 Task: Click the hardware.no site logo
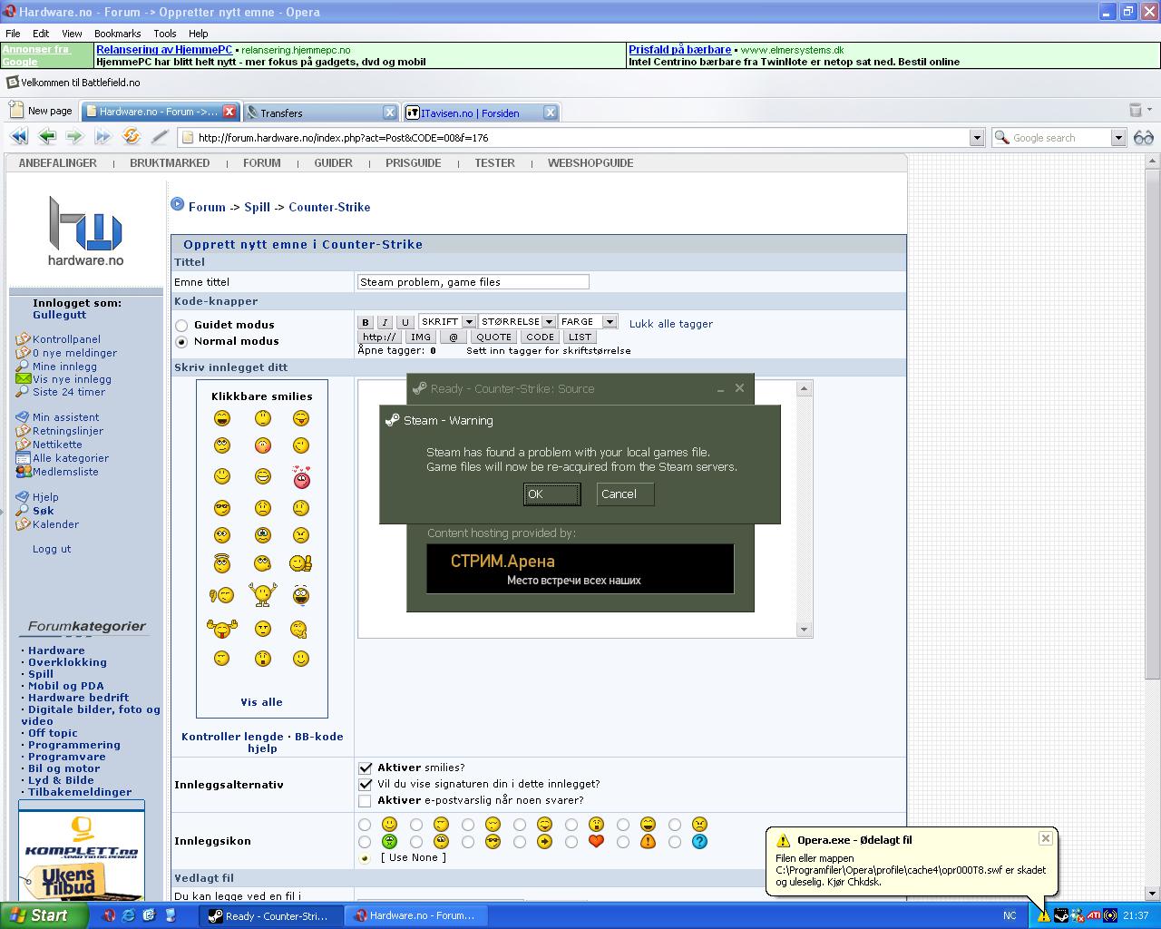coord(85,230)
